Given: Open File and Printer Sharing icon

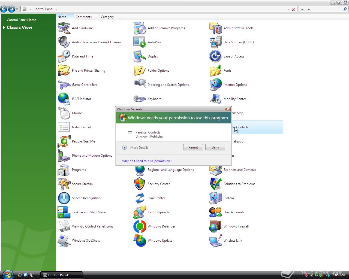Looking at the screenshot, I should coord(64,71).
